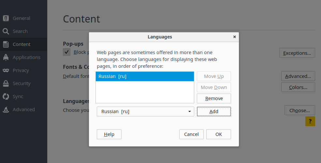321x163 pixels.
Task: Open pop-up Exceptions settings
Action: coord(297,53)
